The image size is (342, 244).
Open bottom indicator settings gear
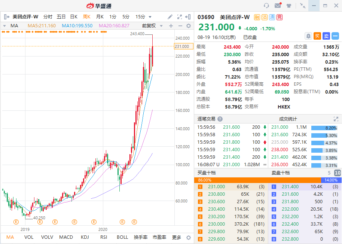click(x=189, y=238)
